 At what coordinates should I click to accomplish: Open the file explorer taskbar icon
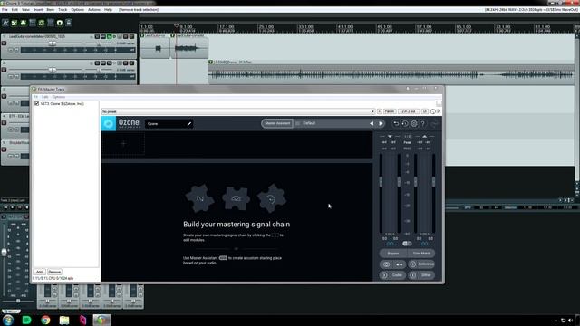click(x=64, y=320)
